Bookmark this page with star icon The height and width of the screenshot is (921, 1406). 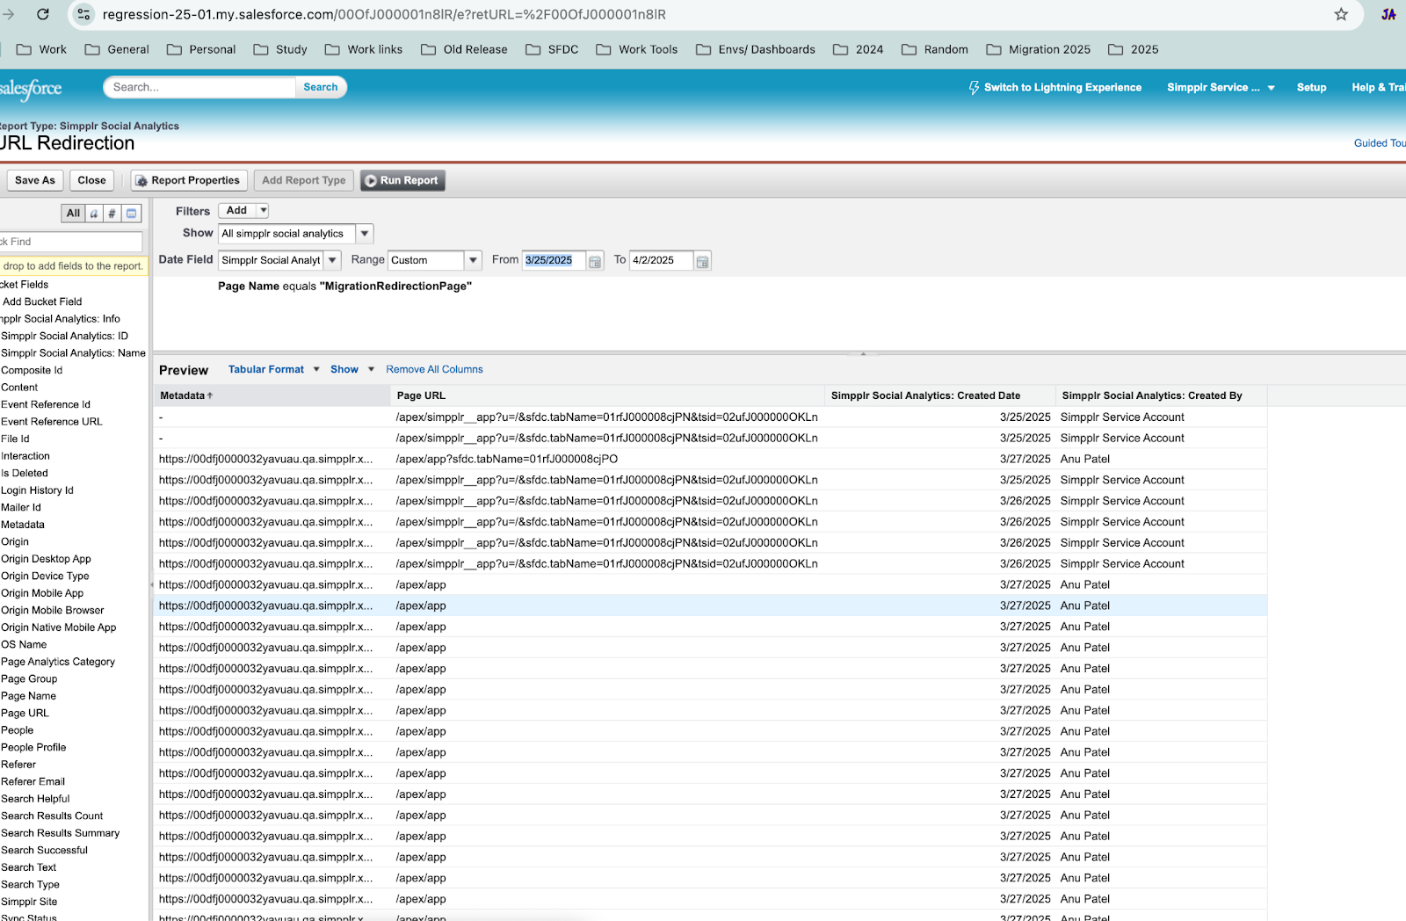1341,14
